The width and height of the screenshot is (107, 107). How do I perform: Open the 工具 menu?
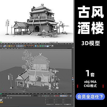point(10,44)
